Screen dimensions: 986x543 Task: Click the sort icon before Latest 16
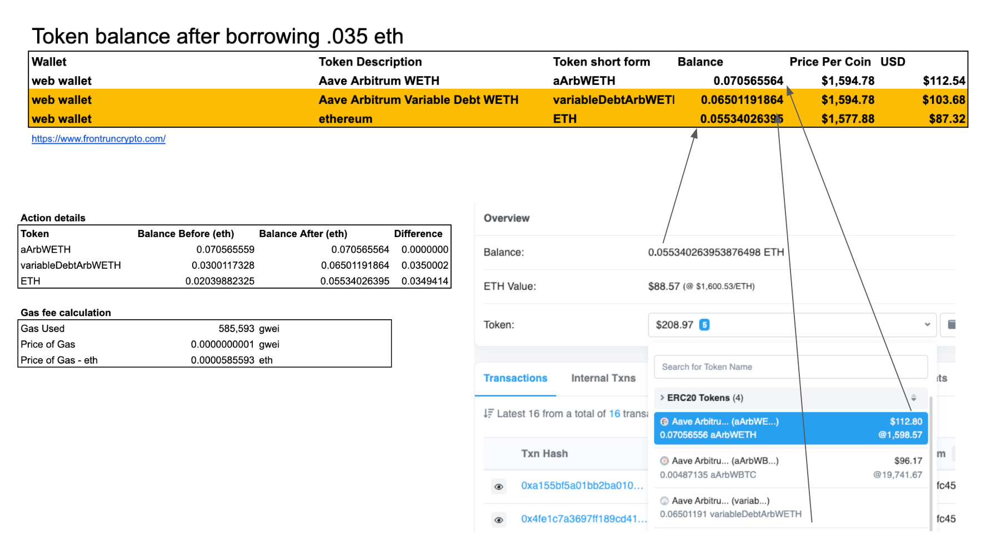click(x=488, y=414)
